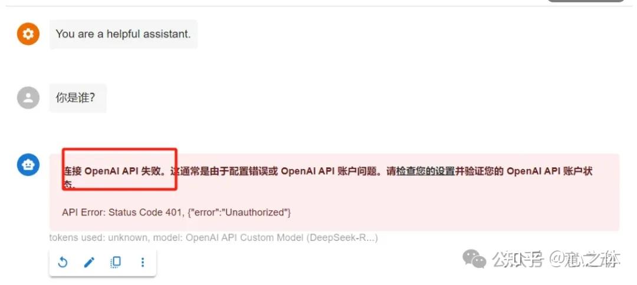Click the pencil edit message icon

click(89, 263)
